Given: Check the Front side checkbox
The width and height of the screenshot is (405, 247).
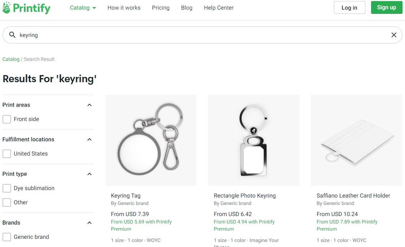Looking at the screenshot, I should [x=7, y=119].
